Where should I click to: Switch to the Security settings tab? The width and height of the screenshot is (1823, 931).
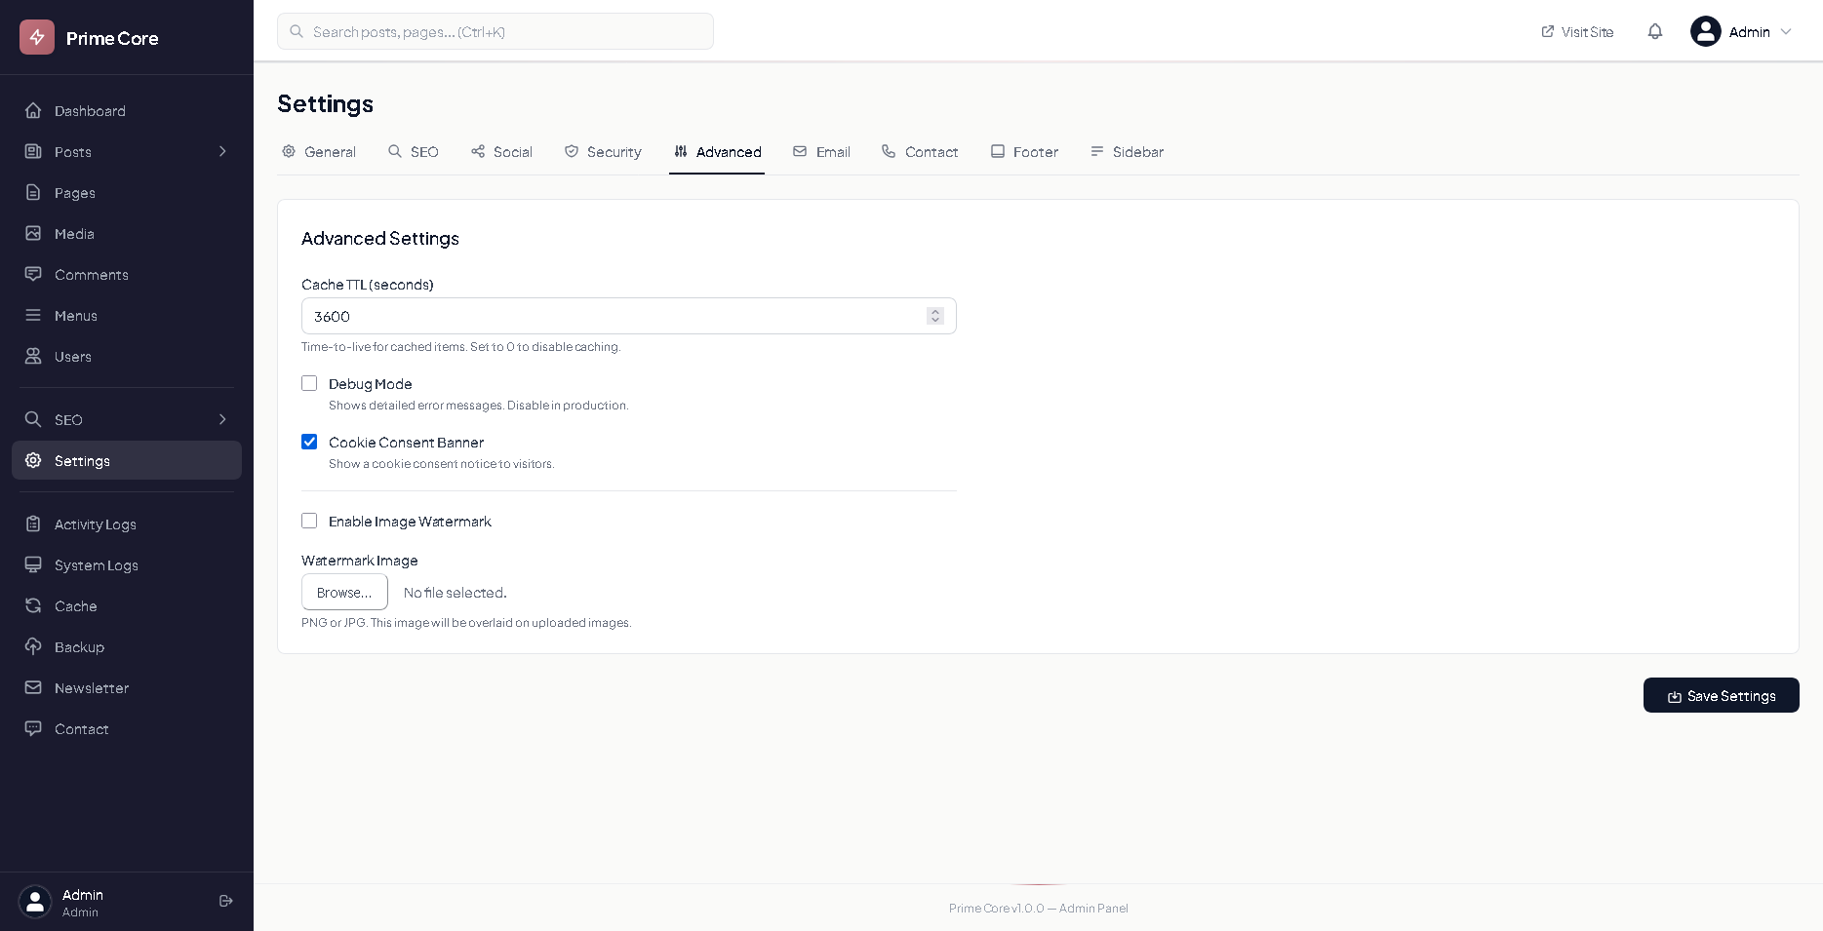tap(603, 152)
